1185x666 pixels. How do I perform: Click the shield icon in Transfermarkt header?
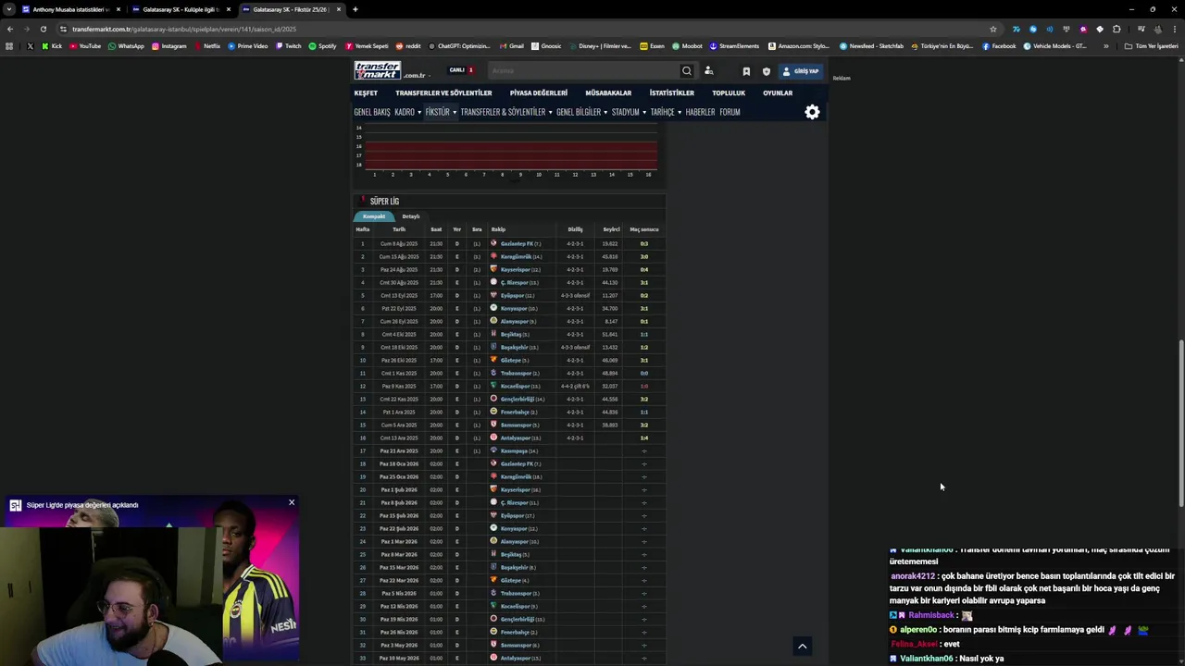click(766, 71)
